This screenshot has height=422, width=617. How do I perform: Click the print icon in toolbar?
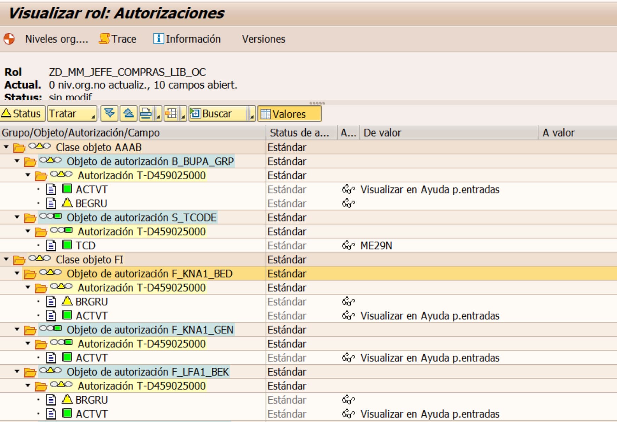pyautogui.click(x=146, y=114)
